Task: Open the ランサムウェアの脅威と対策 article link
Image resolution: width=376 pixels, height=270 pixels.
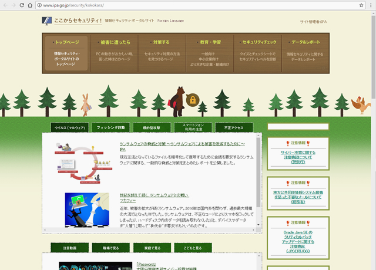Action: (x=182, y=143)
